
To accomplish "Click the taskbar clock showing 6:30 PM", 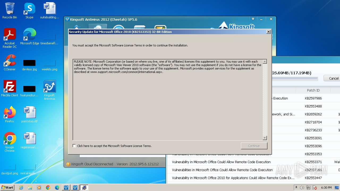I will (x=326, y=188).
